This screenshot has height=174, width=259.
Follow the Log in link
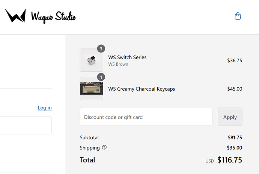[45, 108]
